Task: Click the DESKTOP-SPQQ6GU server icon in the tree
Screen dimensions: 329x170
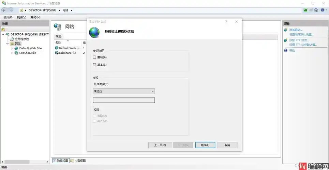Action: (8, 34)
